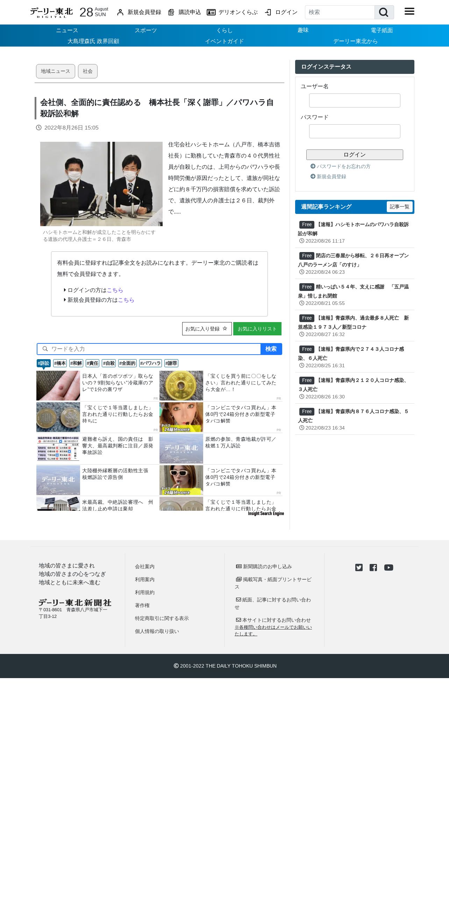The width and height of the screenshot is (449, 899).
Task: Open くらし in navigation bar
Action: (x=224, y=30)
